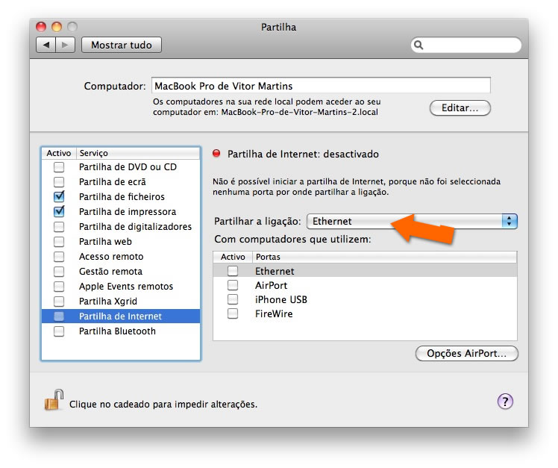The image size is (558, 468).
Task: Click into the search field
Action: click(470, 45)
